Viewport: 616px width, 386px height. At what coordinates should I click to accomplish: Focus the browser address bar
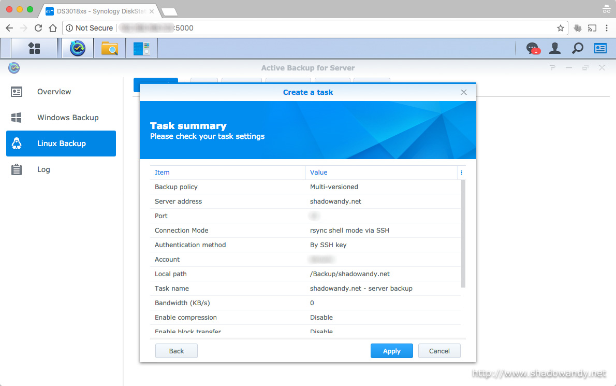click(x=314, y=28)
